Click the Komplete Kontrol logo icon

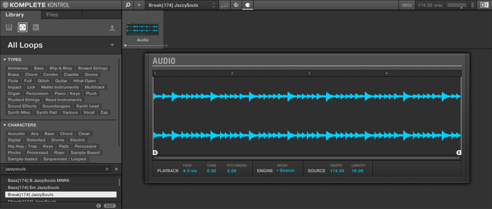[x=6, y=5]
